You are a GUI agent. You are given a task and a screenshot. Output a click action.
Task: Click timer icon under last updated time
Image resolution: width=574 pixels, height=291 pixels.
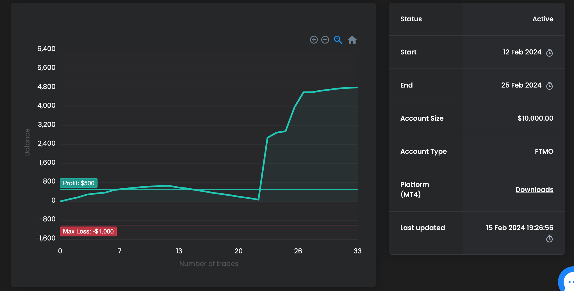tap(549, 239)
